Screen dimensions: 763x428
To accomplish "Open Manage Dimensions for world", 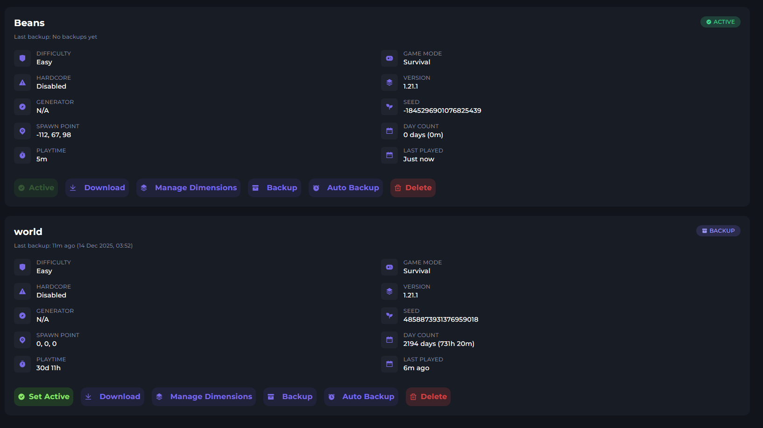I will 204,397.
